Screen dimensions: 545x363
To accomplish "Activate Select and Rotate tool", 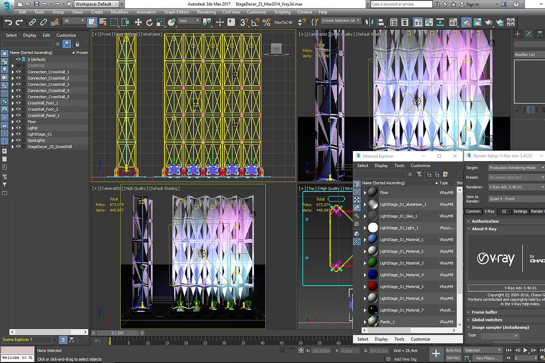I will click(x=149, y=22).
